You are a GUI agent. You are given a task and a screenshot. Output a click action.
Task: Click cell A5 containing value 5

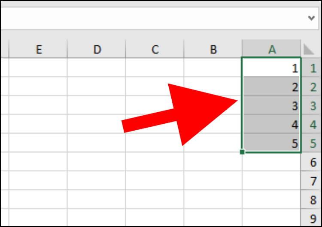coord(271,143)
